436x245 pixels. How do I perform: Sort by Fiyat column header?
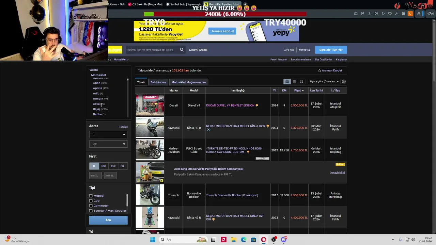[x=299, y=91]
